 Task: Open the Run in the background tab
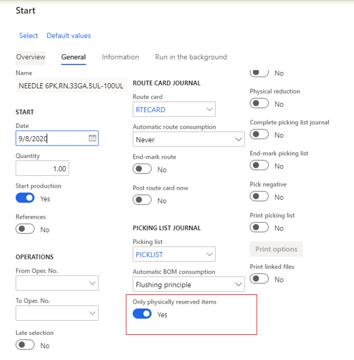point(190,57)
